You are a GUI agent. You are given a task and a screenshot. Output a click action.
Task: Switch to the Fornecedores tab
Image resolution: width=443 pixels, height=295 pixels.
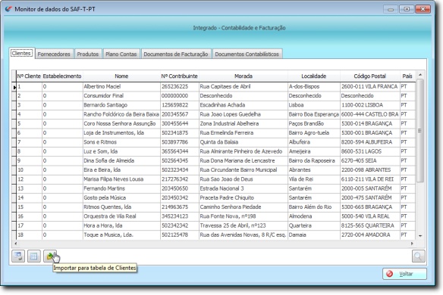[x=54, y=54]
